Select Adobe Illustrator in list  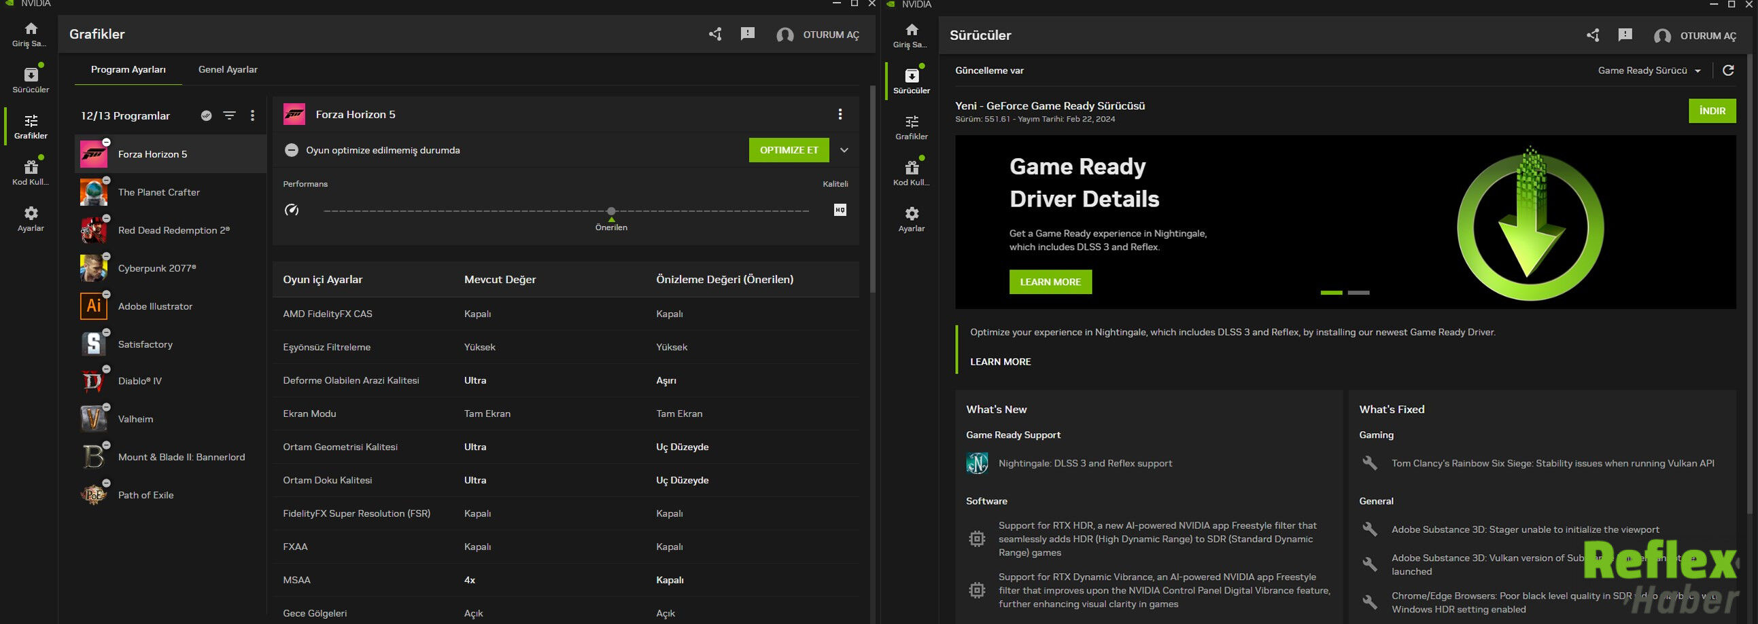pos(171,306)
